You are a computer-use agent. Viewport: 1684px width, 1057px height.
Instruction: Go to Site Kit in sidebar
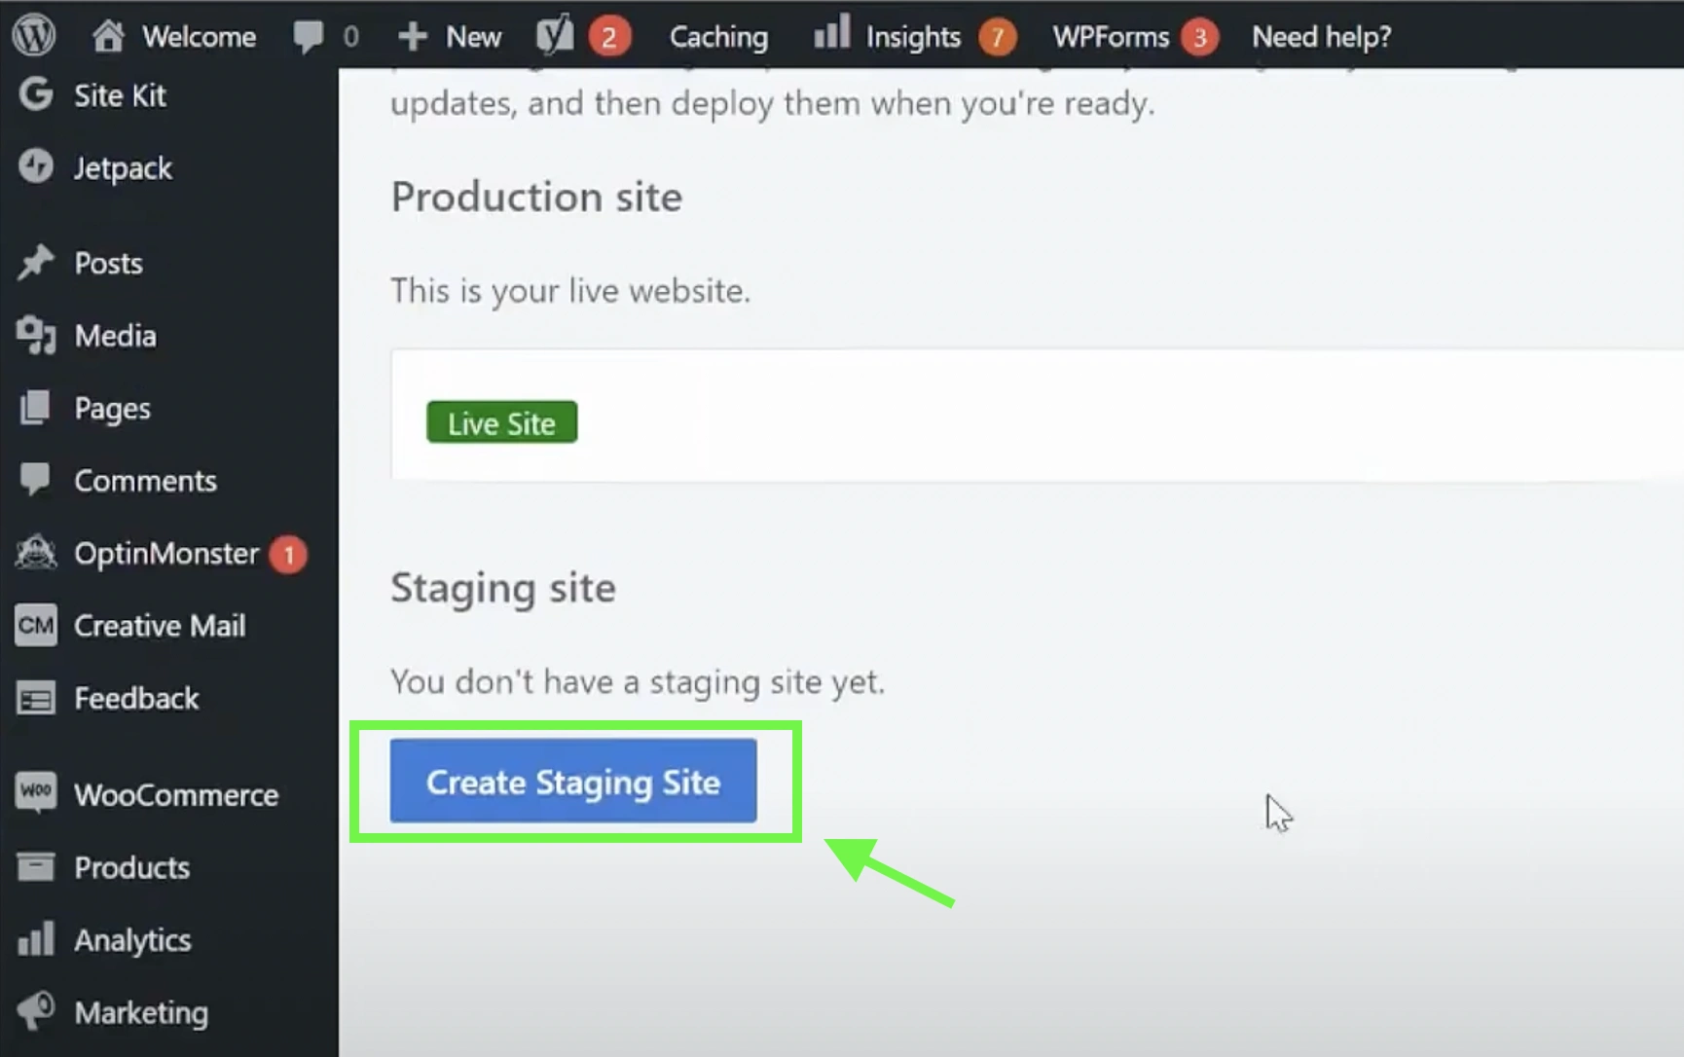[120, 95]
